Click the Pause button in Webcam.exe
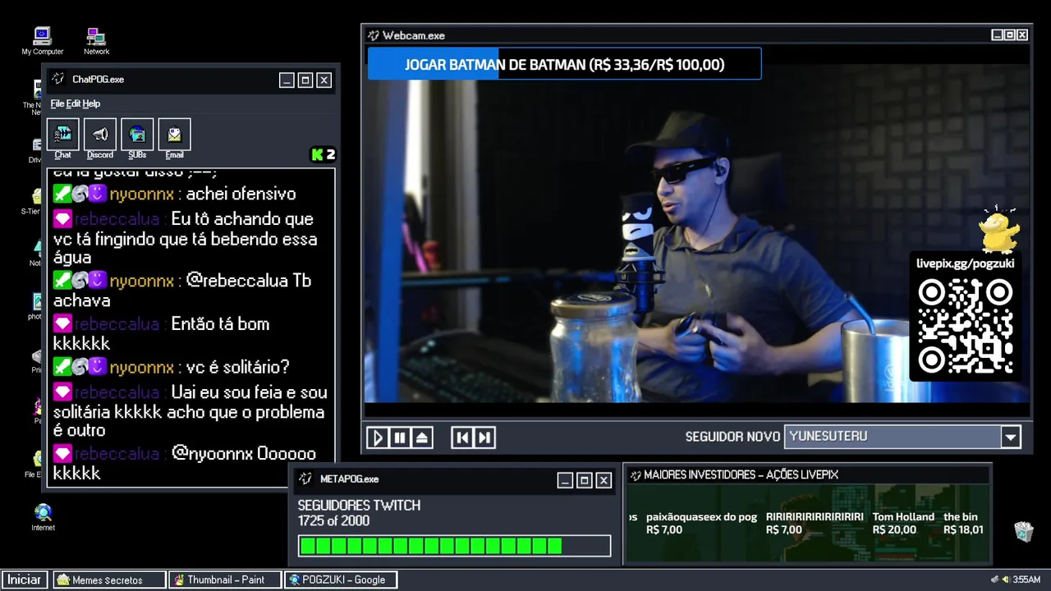The image size is (1051, 591). [x=400, y=438]
